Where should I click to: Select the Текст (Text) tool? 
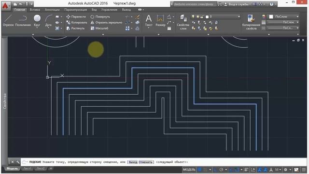tap(149, 21)
